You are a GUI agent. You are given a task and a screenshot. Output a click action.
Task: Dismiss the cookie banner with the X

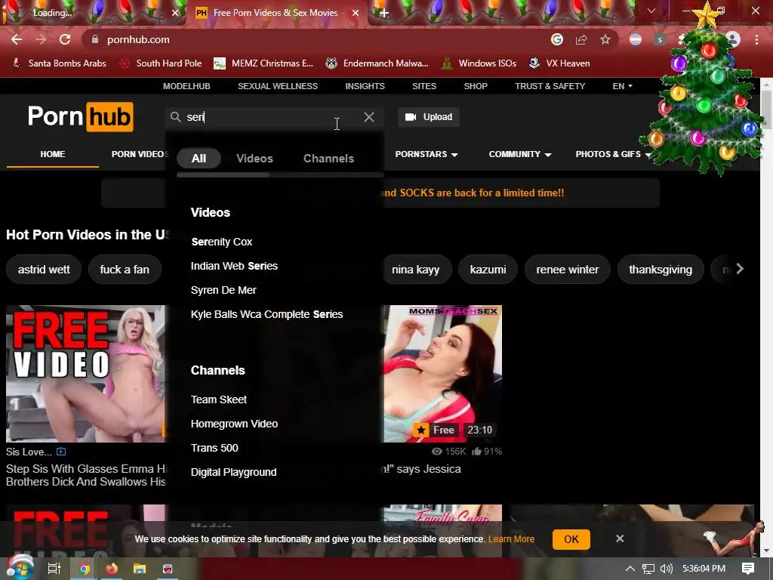[x=620, y=538]
